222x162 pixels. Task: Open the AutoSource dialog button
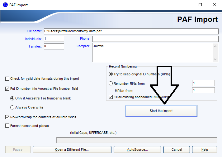pyautogui.click(x=137, y=149)
